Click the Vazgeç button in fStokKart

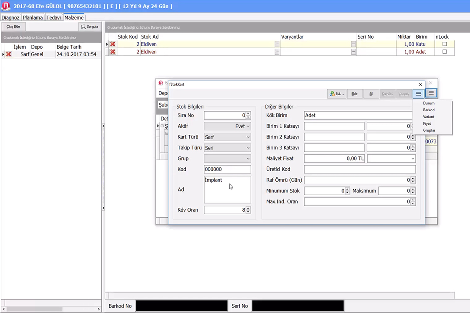click(403, 94)
